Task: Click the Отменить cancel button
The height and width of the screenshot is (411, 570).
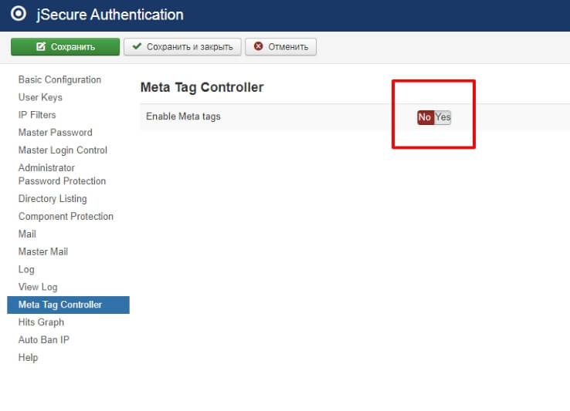Action: coord(280,47)
